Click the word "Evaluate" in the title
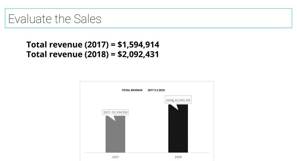 [x=30, y=19]
